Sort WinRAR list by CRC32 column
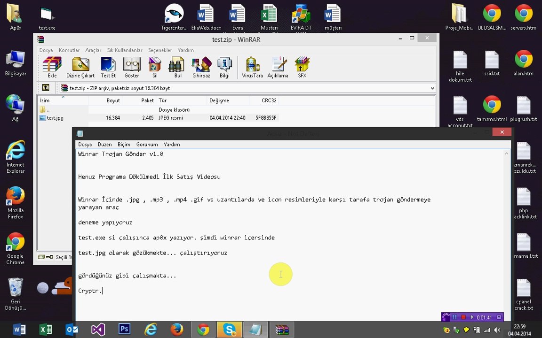The width and height of the screenshot is (542, 338). 264,100
